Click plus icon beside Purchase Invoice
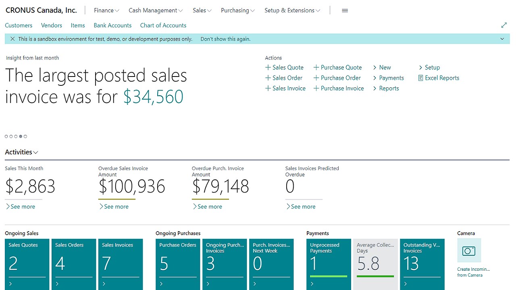Viewport: 516px width, 290px height. 316,89
